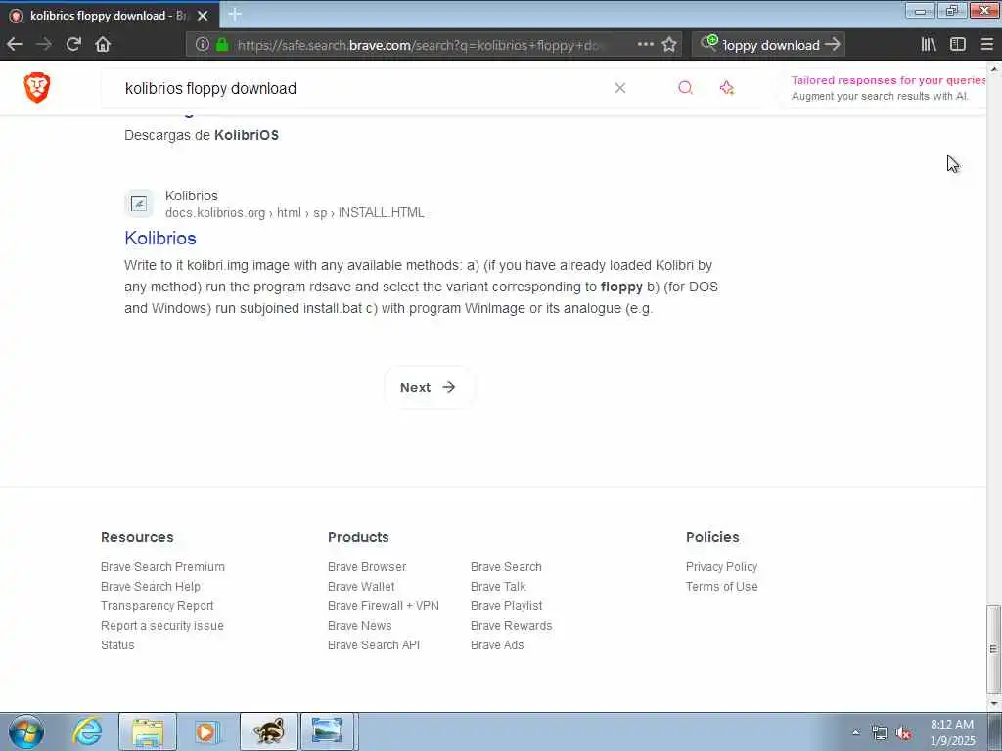Image resolution: width=1002 pixels, height=751 pixels.
Task: View site information icon in address bar
Action: coord(202,44)
